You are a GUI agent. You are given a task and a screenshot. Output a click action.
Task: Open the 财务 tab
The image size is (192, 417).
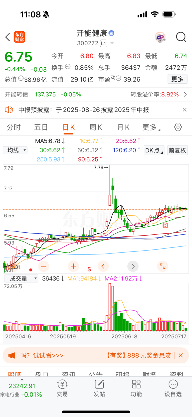point(150,374)
